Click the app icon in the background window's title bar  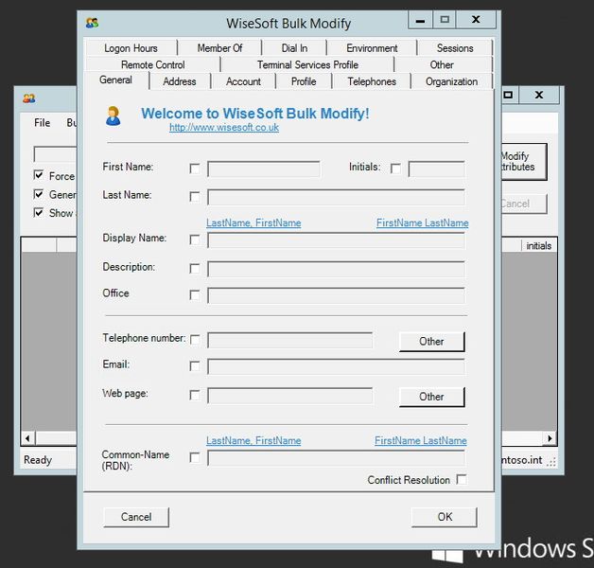pyautogui.click(x=29, y=98)
